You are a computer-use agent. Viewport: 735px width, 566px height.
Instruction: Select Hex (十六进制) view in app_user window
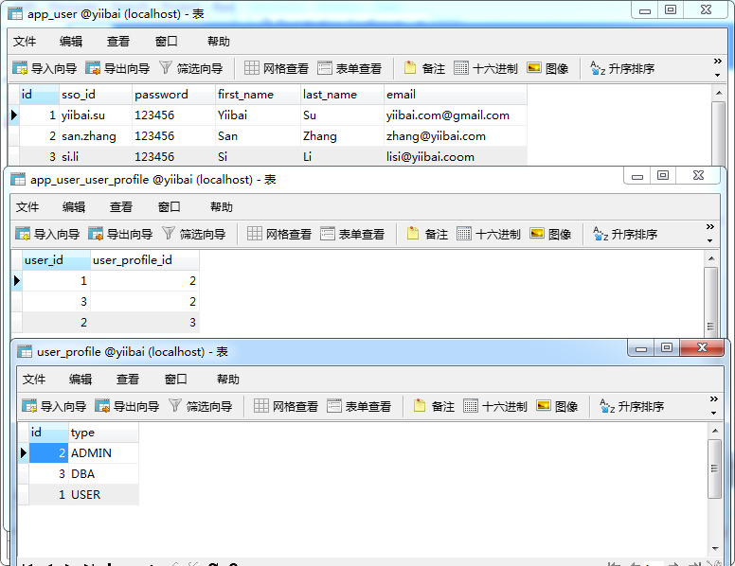(x=486, y=68)
